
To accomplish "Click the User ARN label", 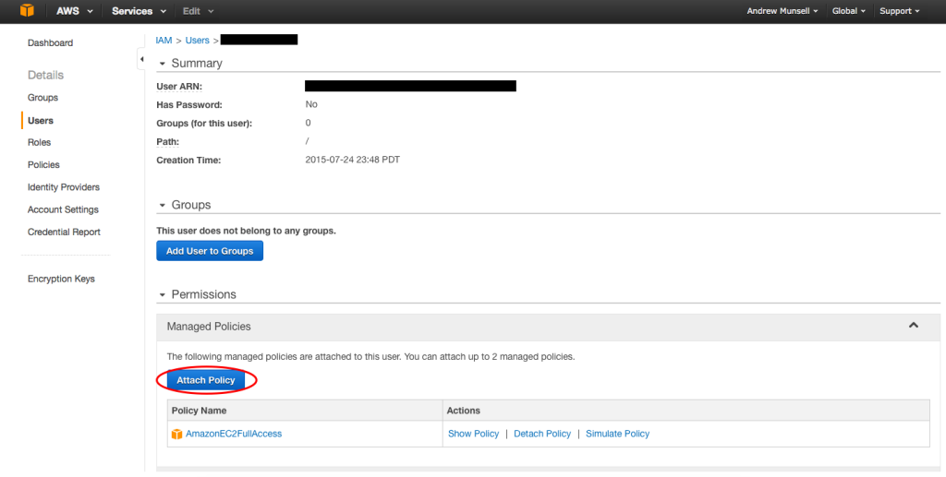I will [179, 87].
